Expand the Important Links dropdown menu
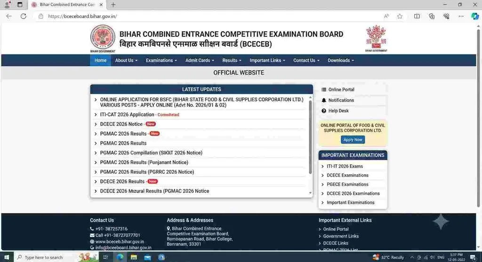Screen dimensions: 482x262 267,61
